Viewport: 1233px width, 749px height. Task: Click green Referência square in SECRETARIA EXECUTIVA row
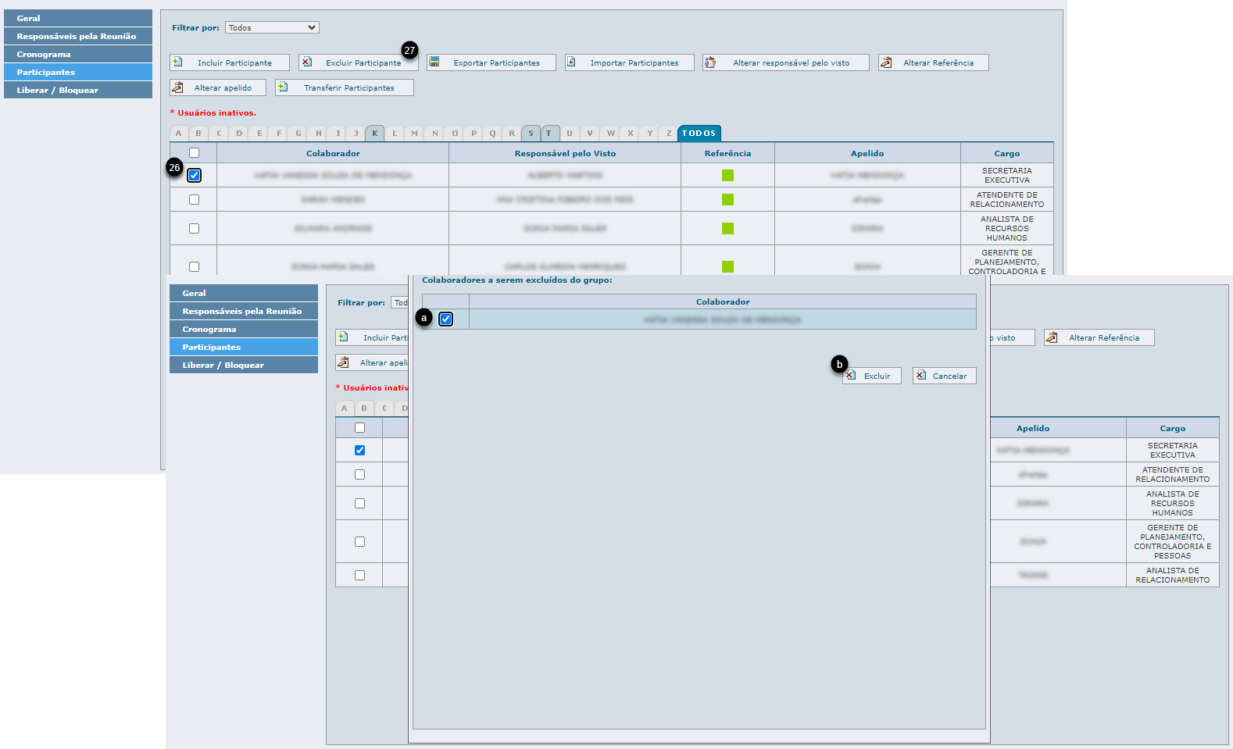coord(727,176)
